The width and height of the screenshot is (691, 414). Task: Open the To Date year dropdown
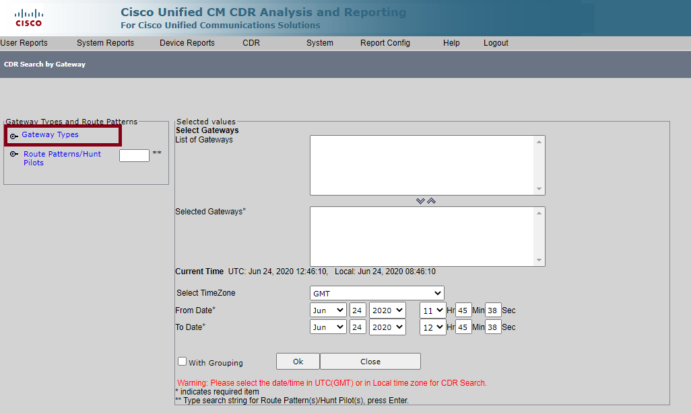tap(387, 327)
